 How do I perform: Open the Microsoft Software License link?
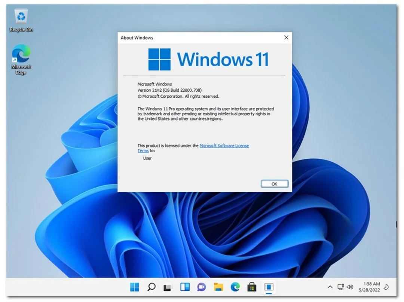[224, 146]
